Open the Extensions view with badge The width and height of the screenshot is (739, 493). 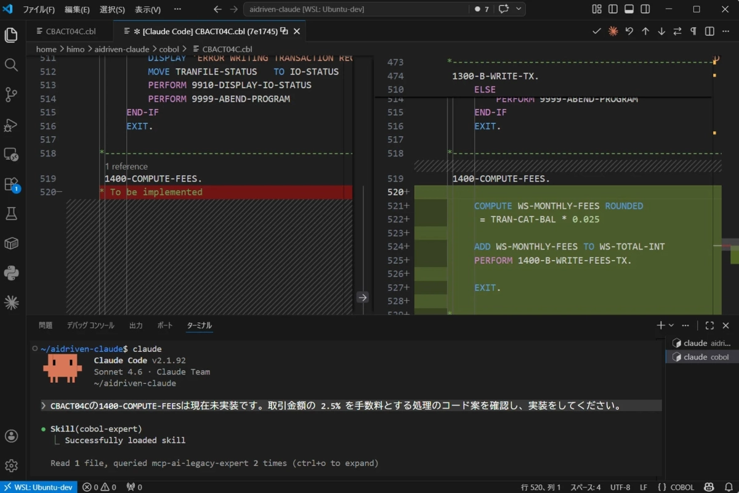11,184
